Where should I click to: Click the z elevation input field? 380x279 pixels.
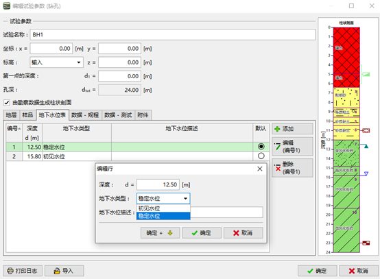click(120, 62)
